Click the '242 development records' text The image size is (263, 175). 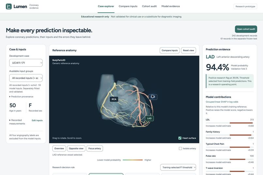[x=244, y=36]
